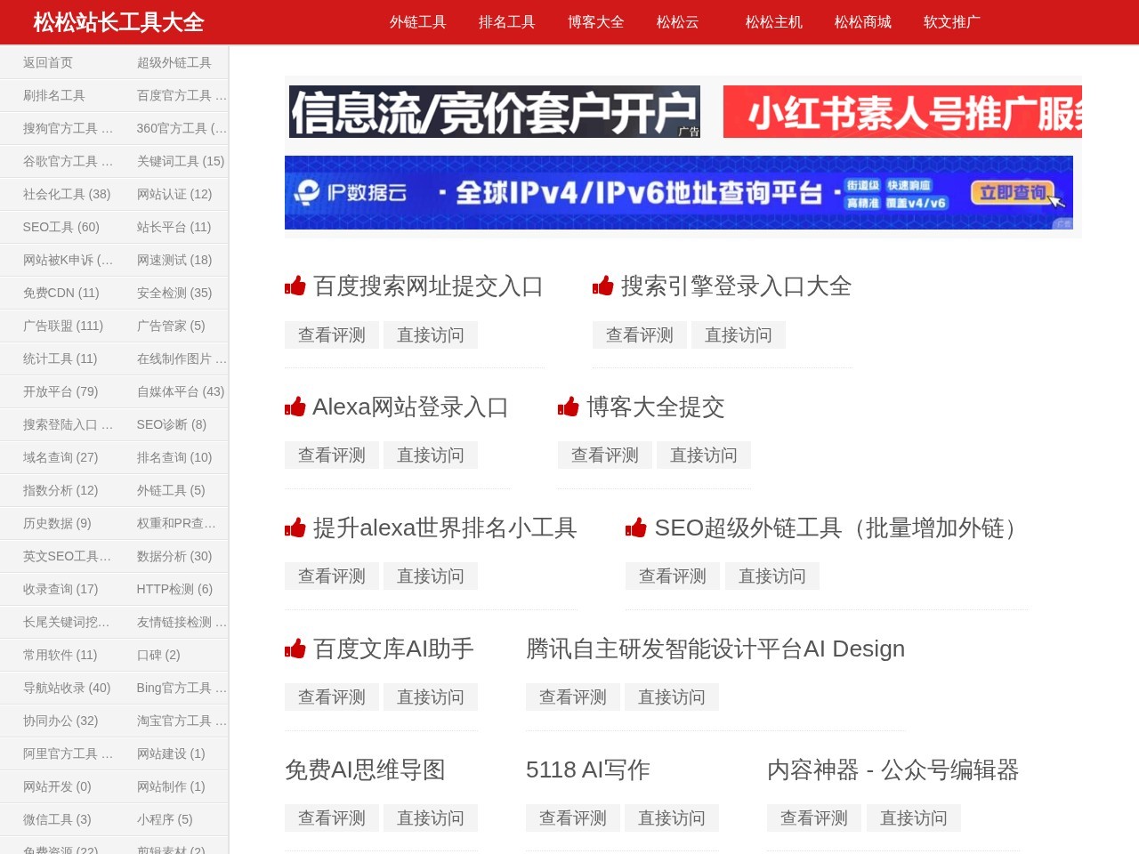Click 直接访问 under 5118 AI写作
Image resolution: width=1139 pixels, height=854 pixels.
coord(672,818)
